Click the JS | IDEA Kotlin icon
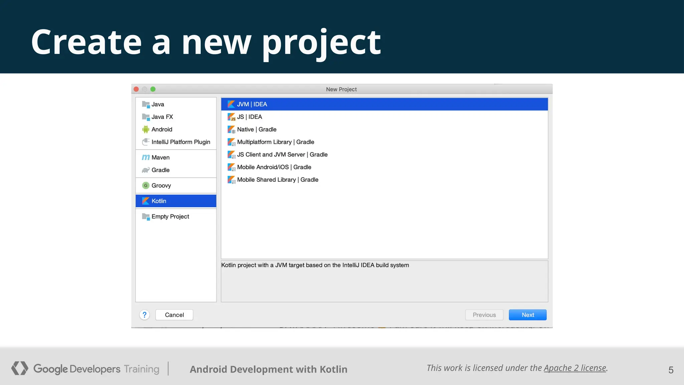 [x=231, y=117]
